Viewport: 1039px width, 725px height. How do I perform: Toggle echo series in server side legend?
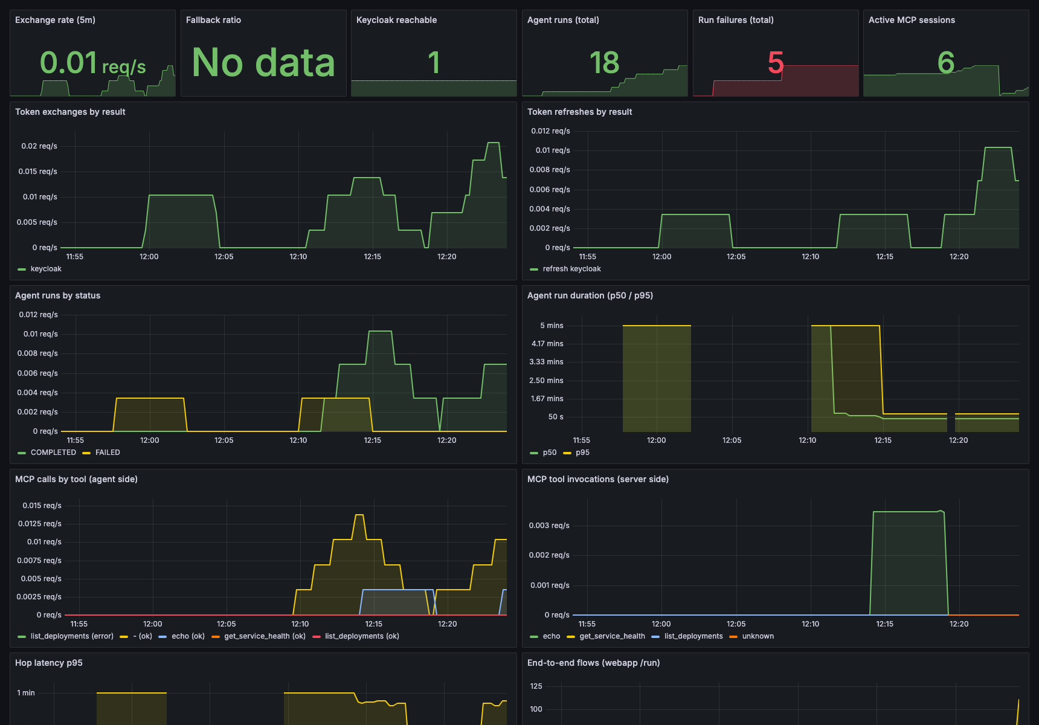click(551, 636)
